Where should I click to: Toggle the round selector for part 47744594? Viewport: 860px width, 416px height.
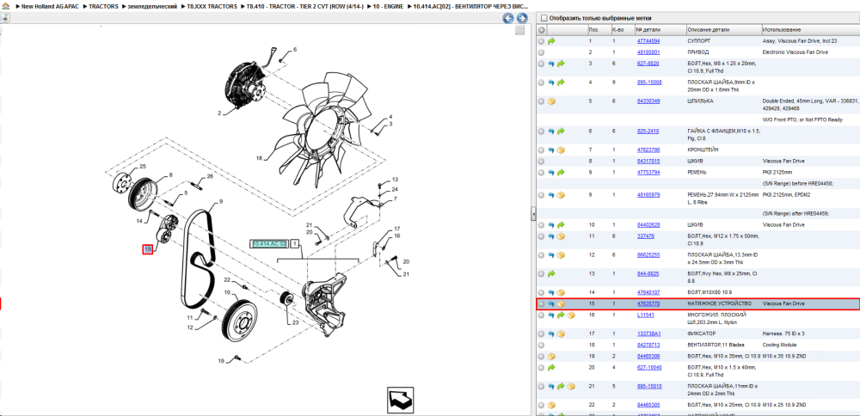click(542, 41)
